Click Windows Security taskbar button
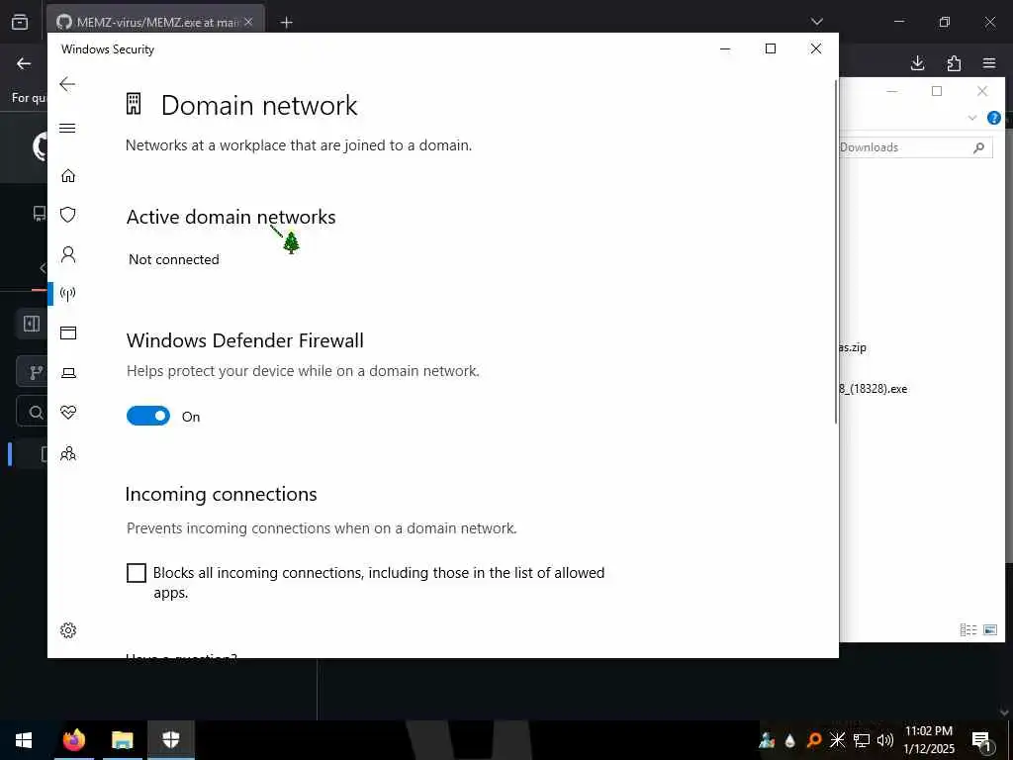 pyautogui.click(x=170, y=740)
